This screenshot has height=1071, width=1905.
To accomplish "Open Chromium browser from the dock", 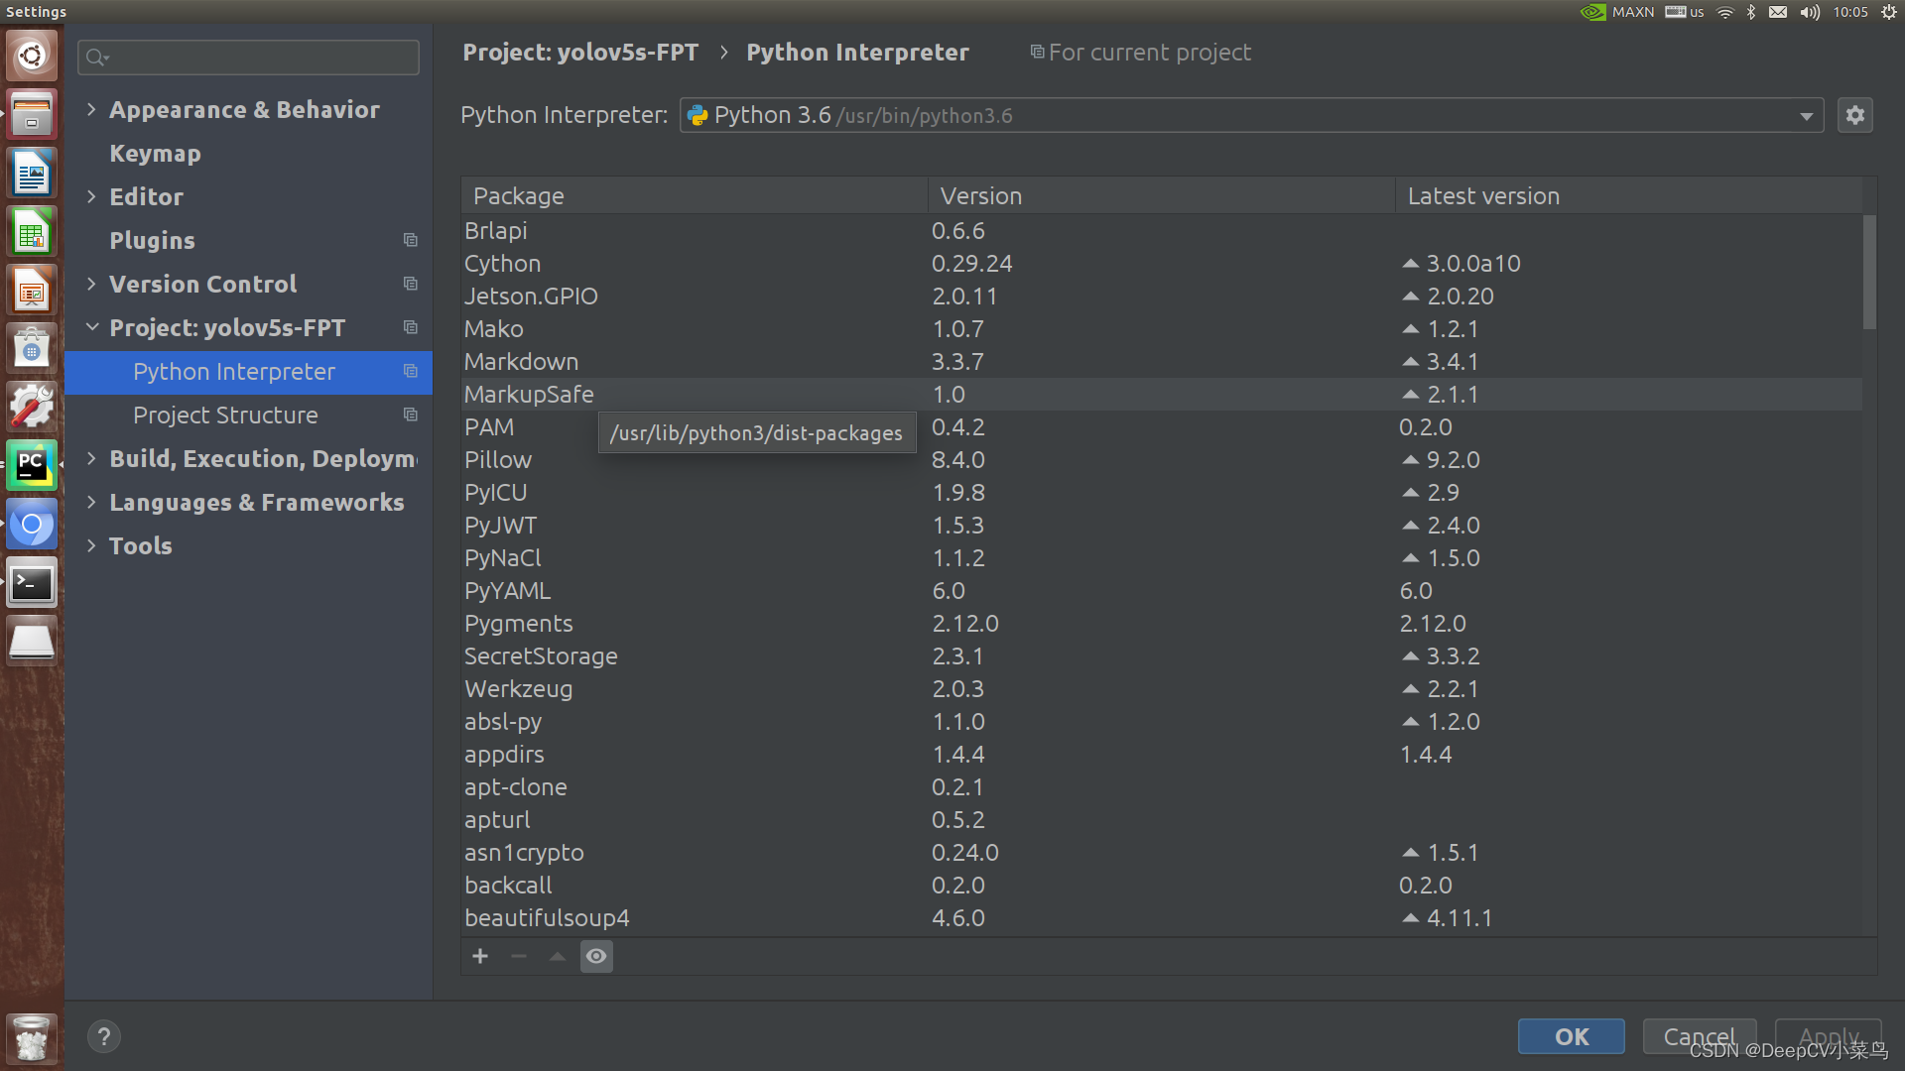I will pos(32,525).
